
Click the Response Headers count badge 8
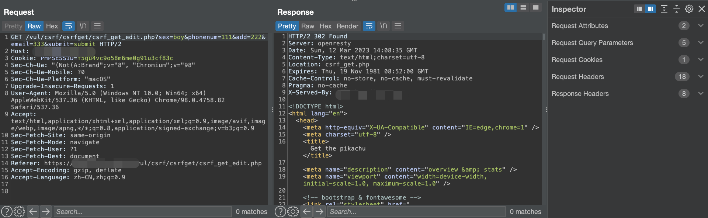[684, 94]
